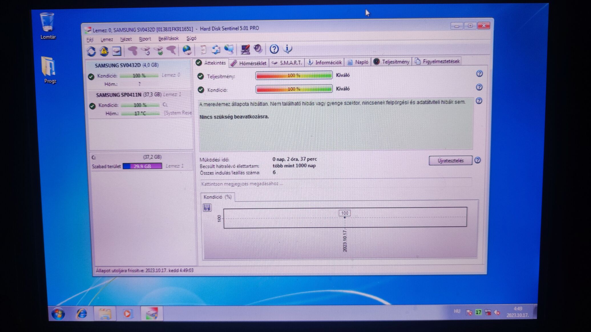Click the blue refresh arrows toolbar icon
Screen dimensions: 591x332
point(91,51)
